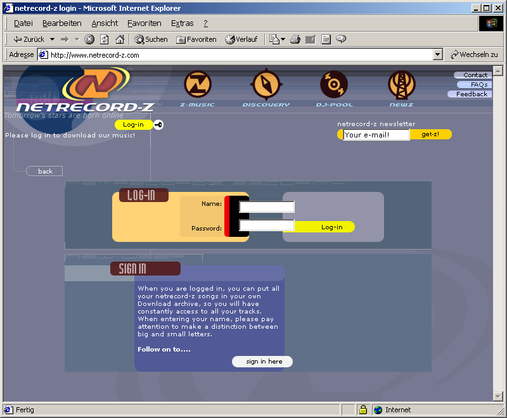Click the Edit page icon
This screenshot has width=507, height=418.
tap(311, 39)
